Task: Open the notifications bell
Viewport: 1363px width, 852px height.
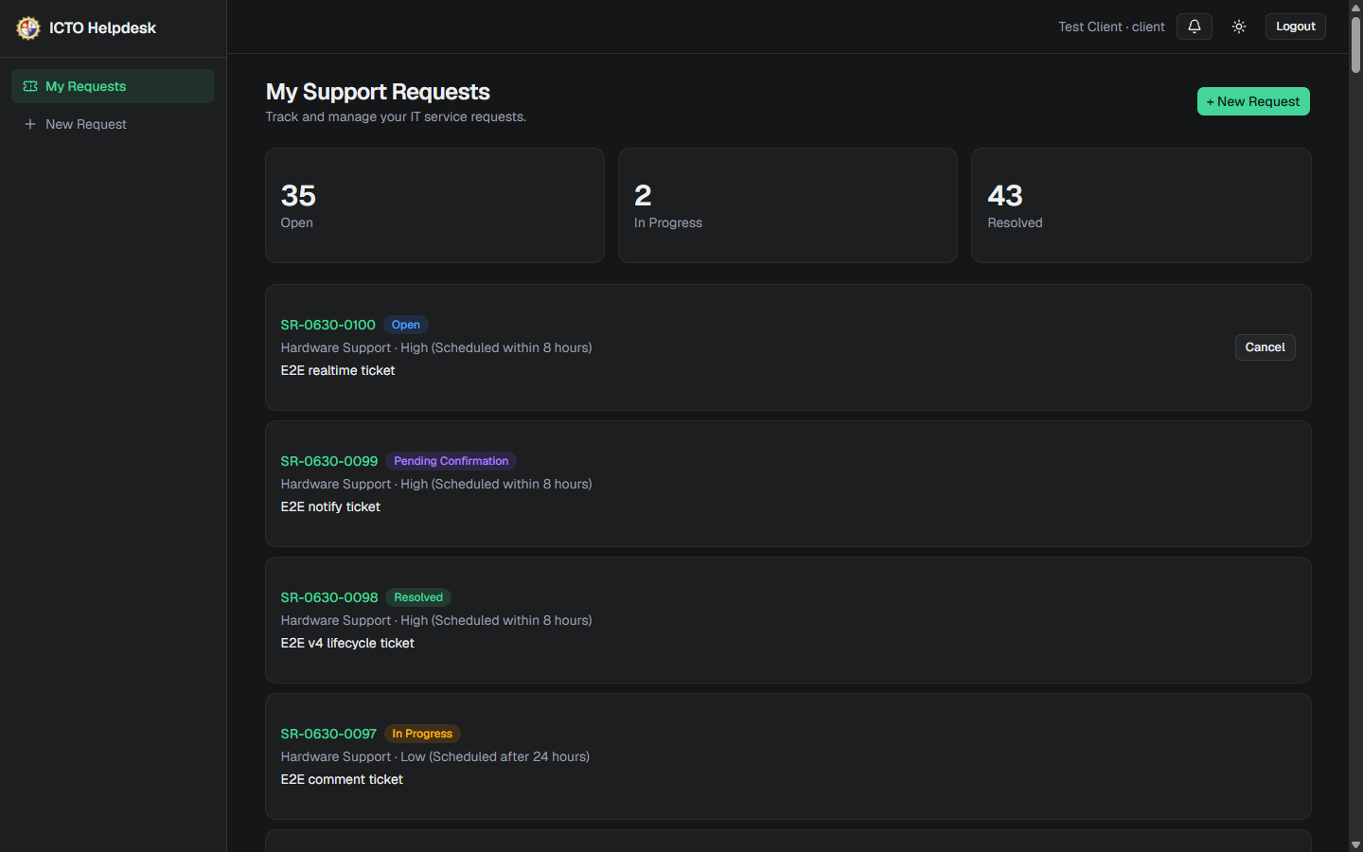Action: point(1195,27)
